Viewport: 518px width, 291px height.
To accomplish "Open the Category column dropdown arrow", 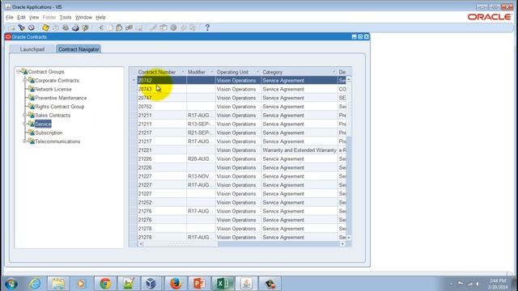I will pos(333,72).
